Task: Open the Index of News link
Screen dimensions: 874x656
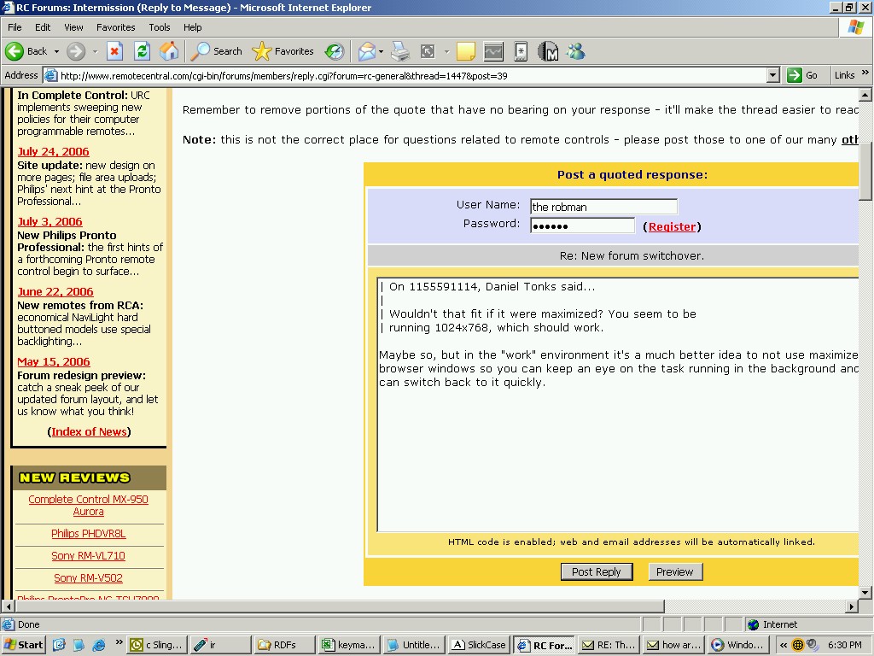Action: [89, 431]
